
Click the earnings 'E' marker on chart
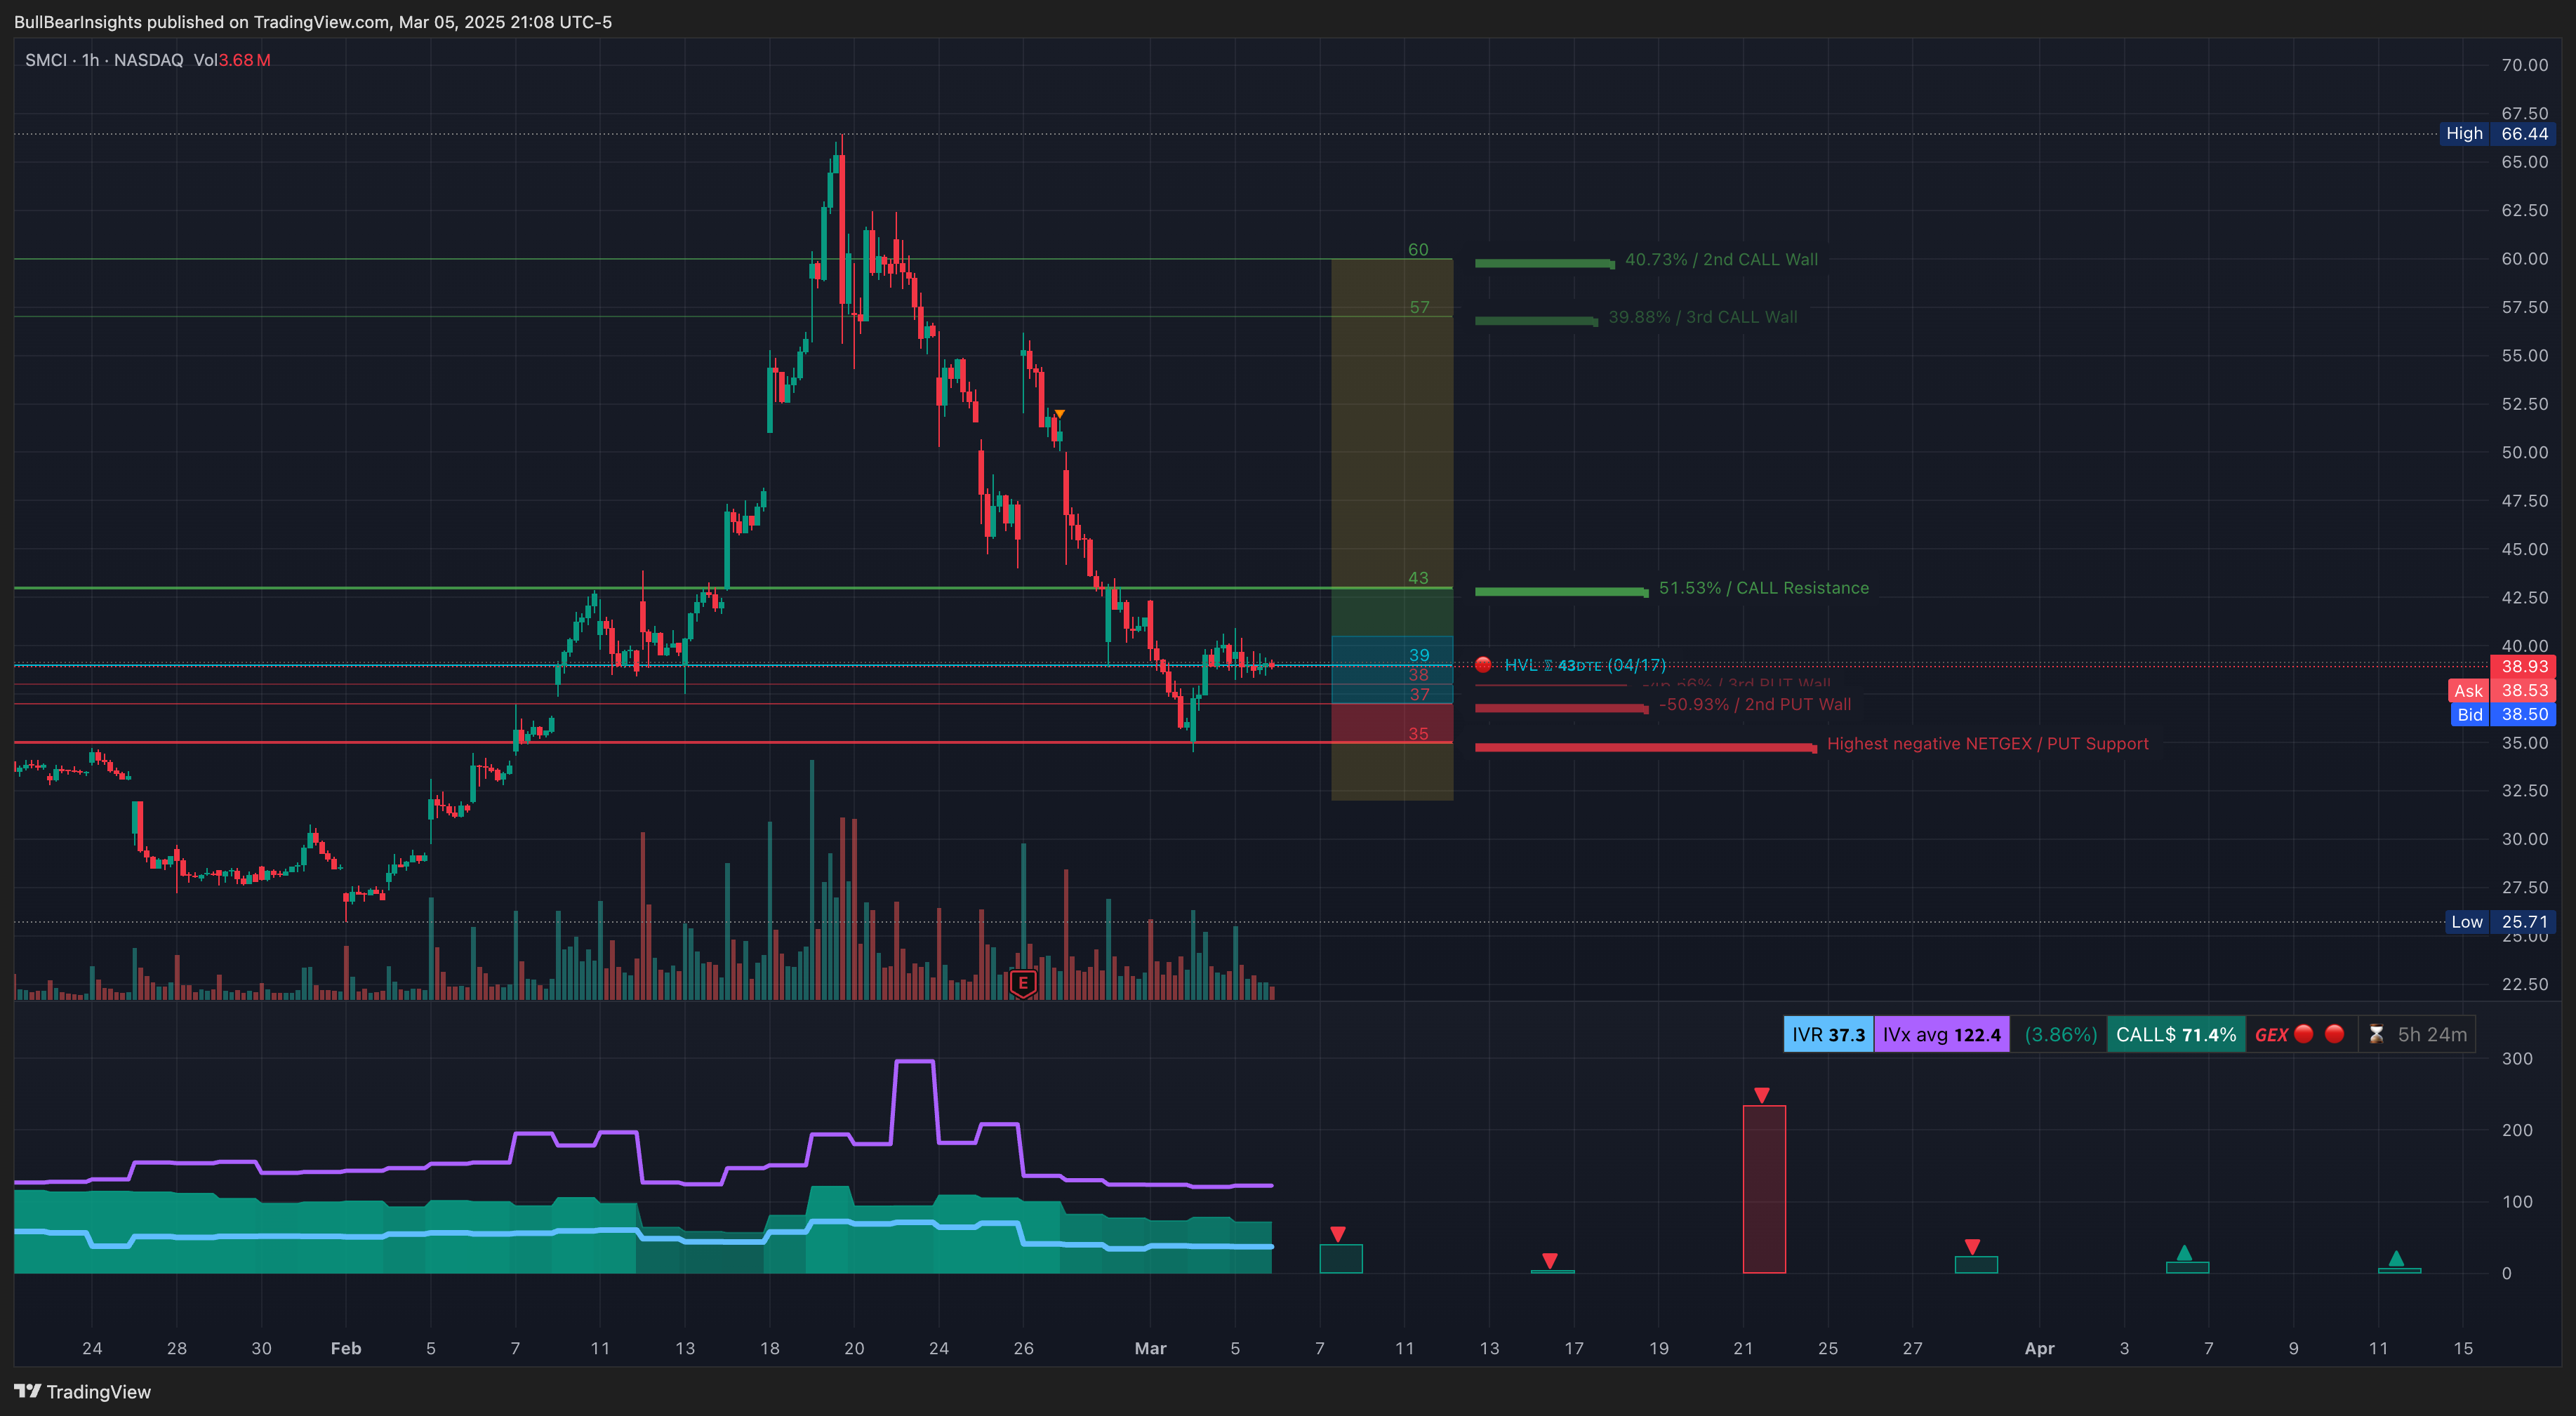coord(1022,983)
